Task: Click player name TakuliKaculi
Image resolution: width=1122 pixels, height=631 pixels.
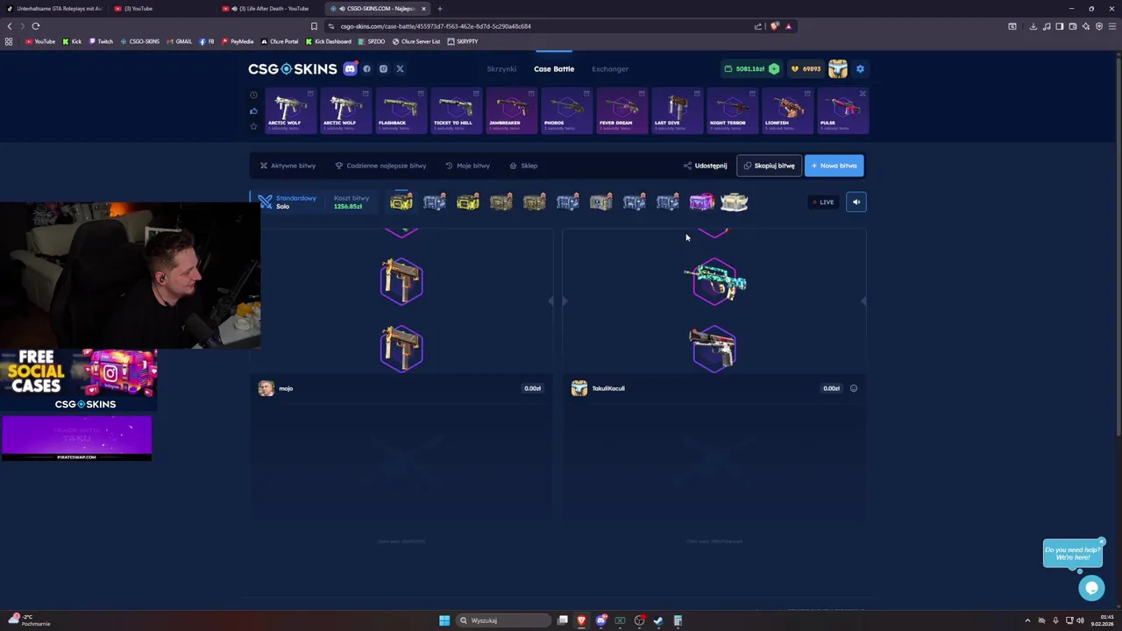Action: click(608, 388)
